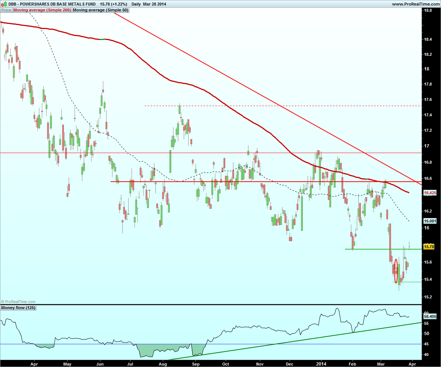Image resolution: width=441 pixels, height=367 pixels.
Task: Select the dashed red horizontal line near 17.5
Action: coord(283,106)
